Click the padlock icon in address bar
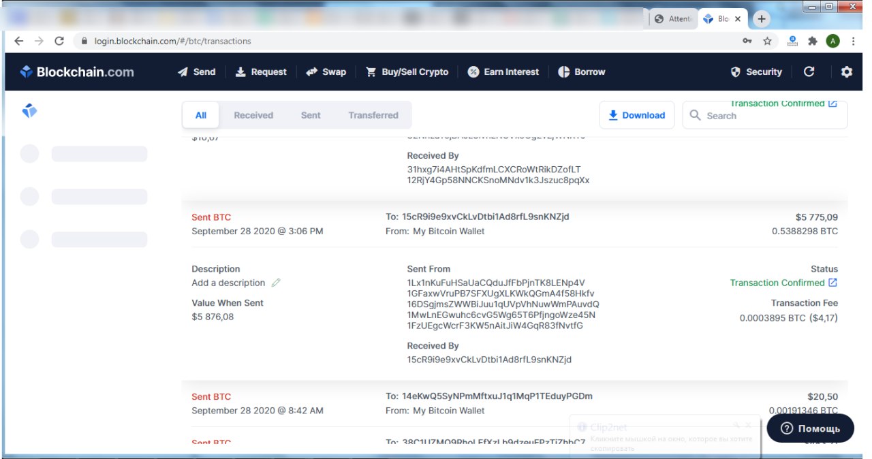This screenshot has height=459, width=872. coord(84,41)
